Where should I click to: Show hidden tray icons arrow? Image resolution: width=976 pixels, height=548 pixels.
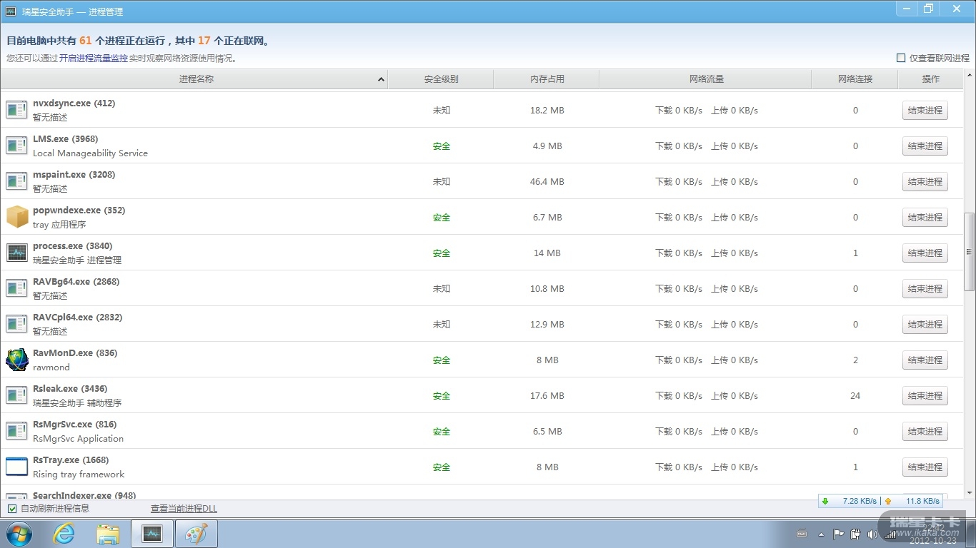tap(822, 534)
